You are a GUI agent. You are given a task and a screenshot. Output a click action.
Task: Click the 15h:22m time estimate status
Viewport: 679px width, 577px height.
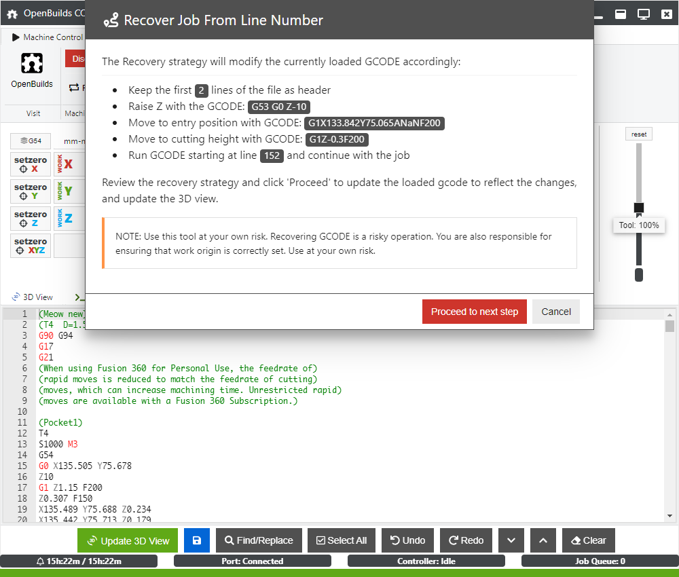click(x=79, y=561)
